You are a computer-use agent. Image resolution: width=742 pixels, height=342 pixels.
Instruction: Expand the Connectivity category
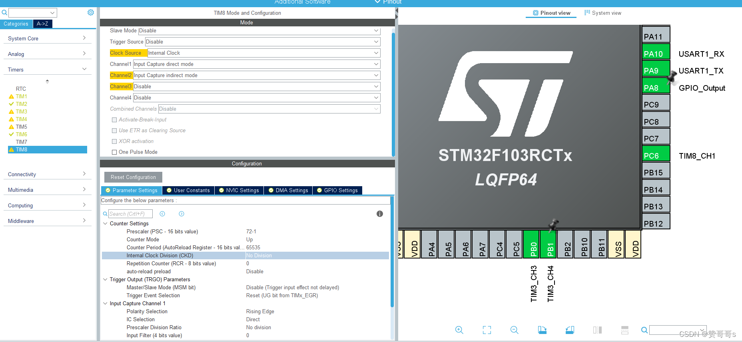[x=47, y=174]
